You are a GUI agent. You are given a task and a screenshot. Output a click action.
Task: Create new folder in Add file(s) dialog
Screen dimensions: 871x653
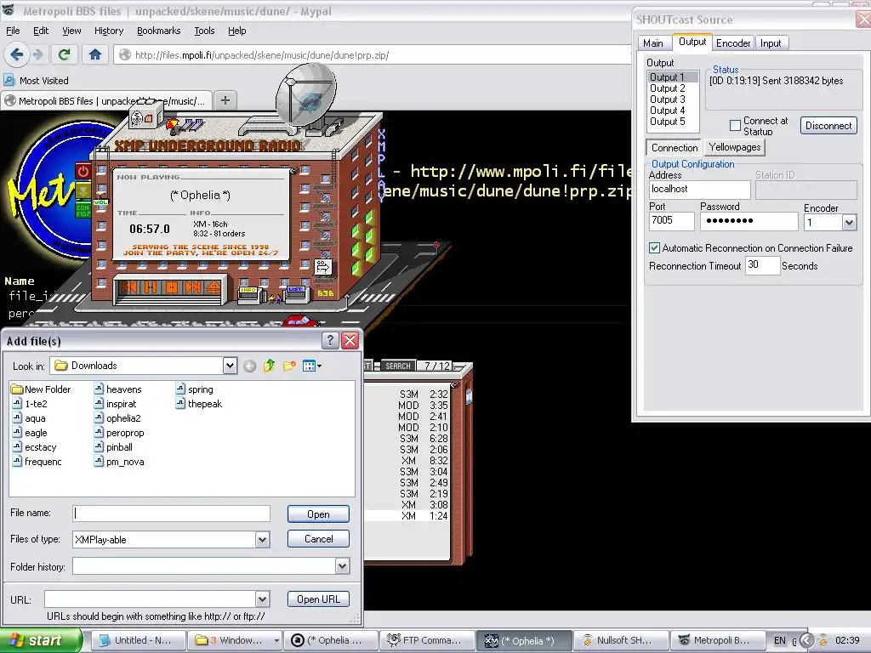[289, 366]
